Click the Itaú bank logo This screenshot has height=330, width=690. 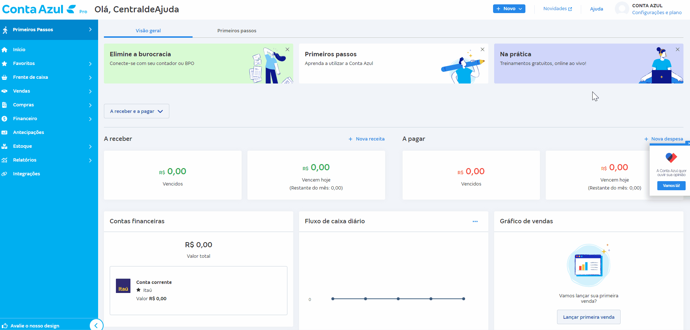[123, 286]
